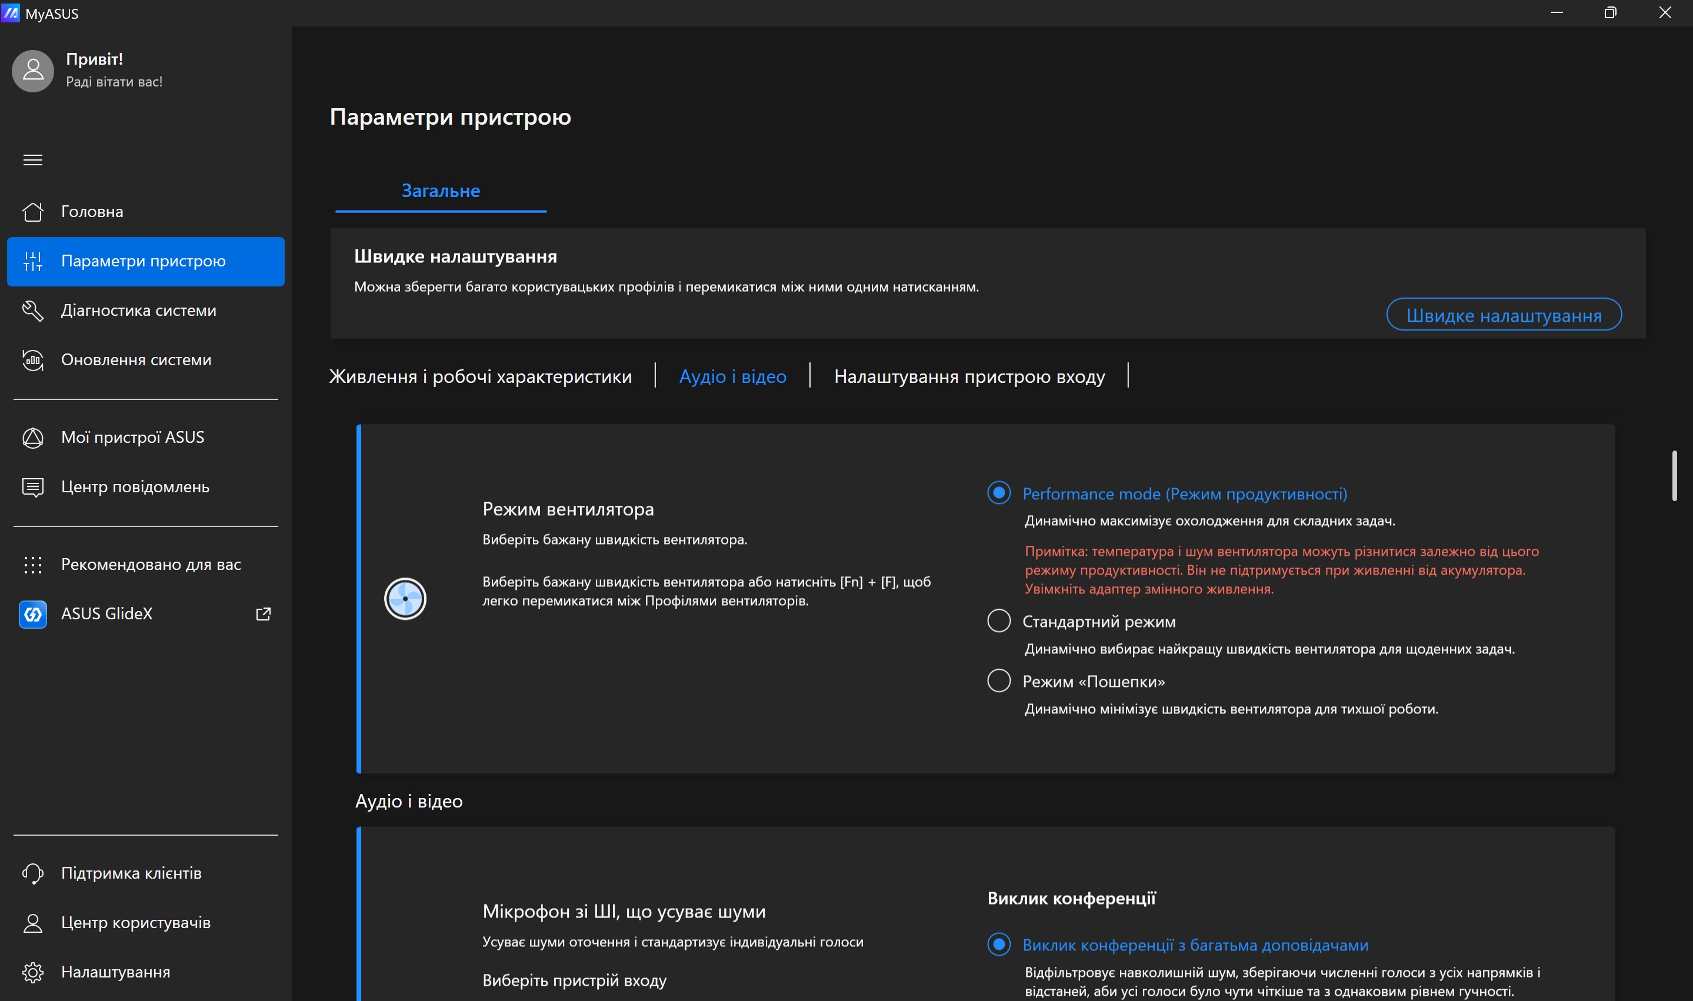Click the fan mode icon
Viewport: 1693px width, 1001px height.
[405, 598]
